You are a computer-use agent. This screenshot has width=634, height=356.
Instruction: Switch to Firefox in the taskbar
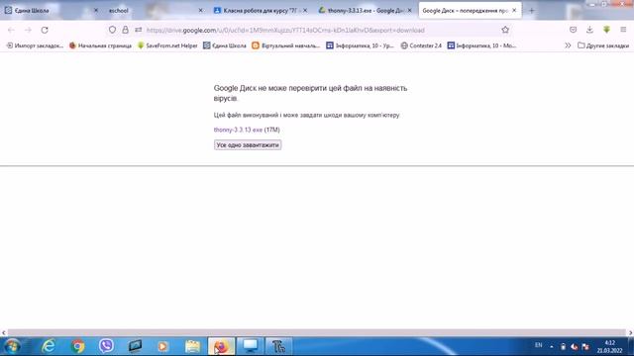(x=221, y=346)
